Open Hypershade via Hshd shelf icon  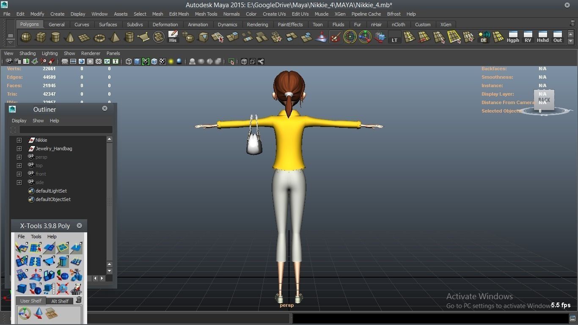542,37
